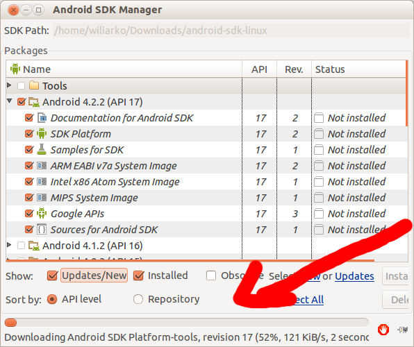
Task: Uncheck the Android 4.2.2 (API 17) checkbox
Action: tap(21, 101)
